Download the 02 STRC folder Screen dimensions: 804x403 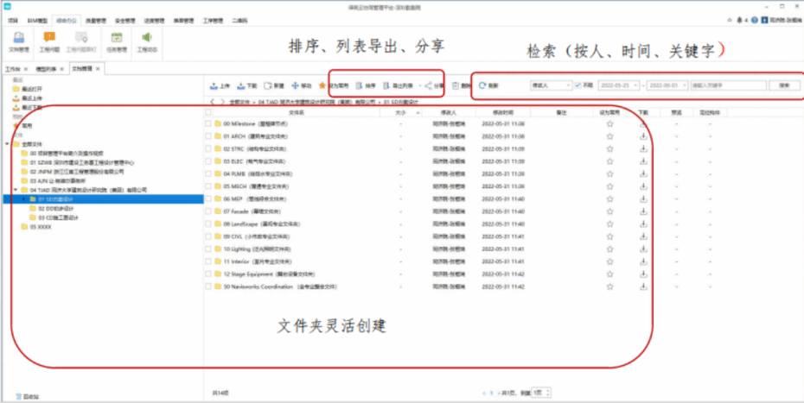(643, 149)
